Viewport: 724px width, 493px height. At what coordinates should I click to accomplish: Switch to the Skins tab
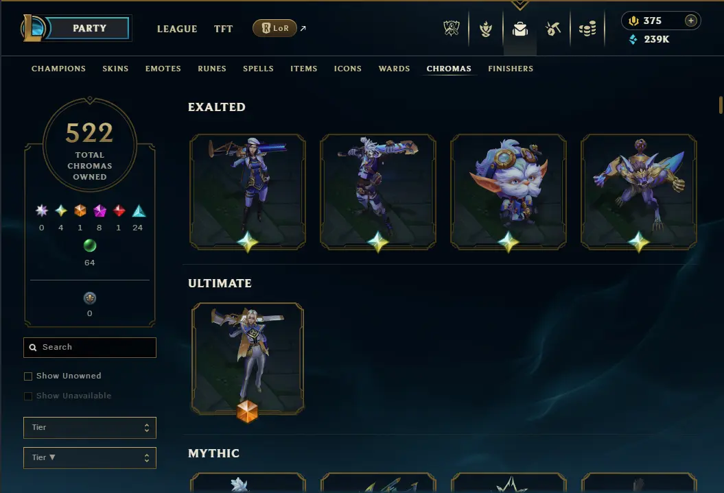coord(115,69)
